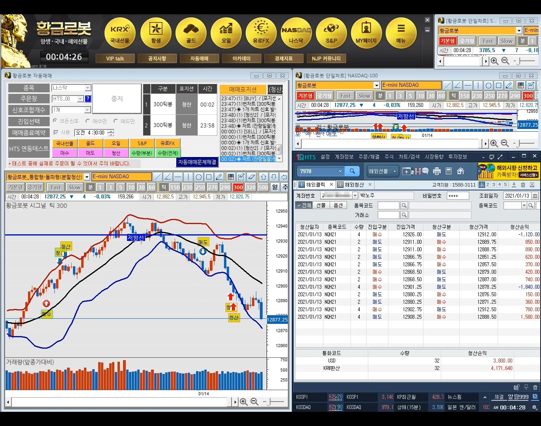Open the 주문/체결 menu in 1QHTS
This screenshot has width=541, height=426.
click(369, 157)
